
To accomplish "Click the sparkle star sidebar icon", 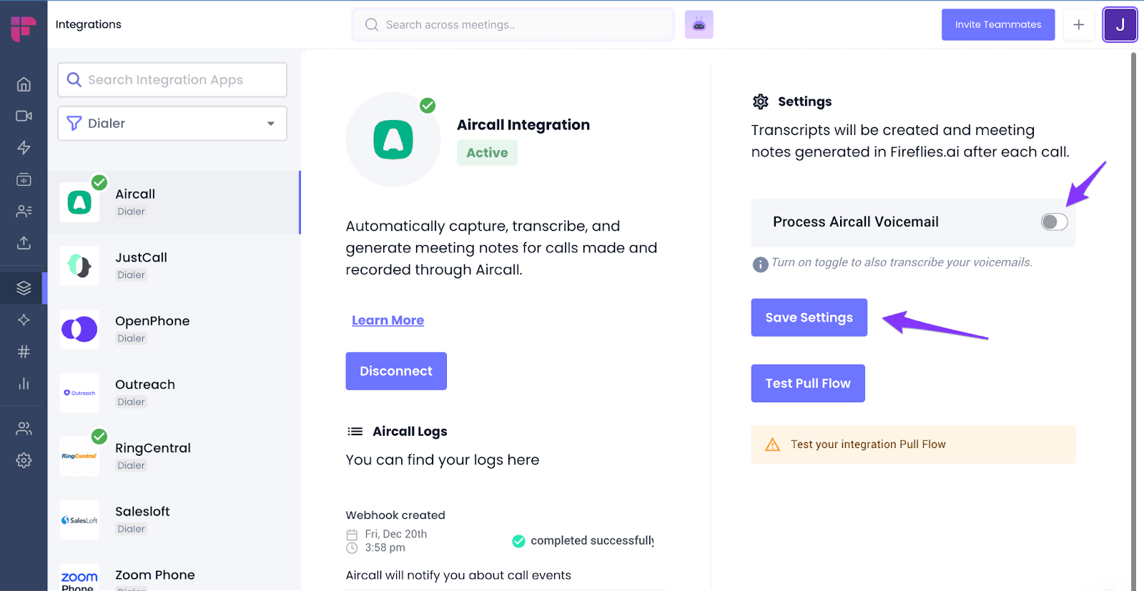I will click(24, 319).
